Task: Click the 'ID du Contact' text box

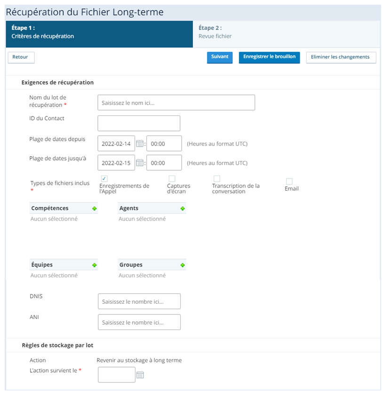Action: [x=139, y=123]
